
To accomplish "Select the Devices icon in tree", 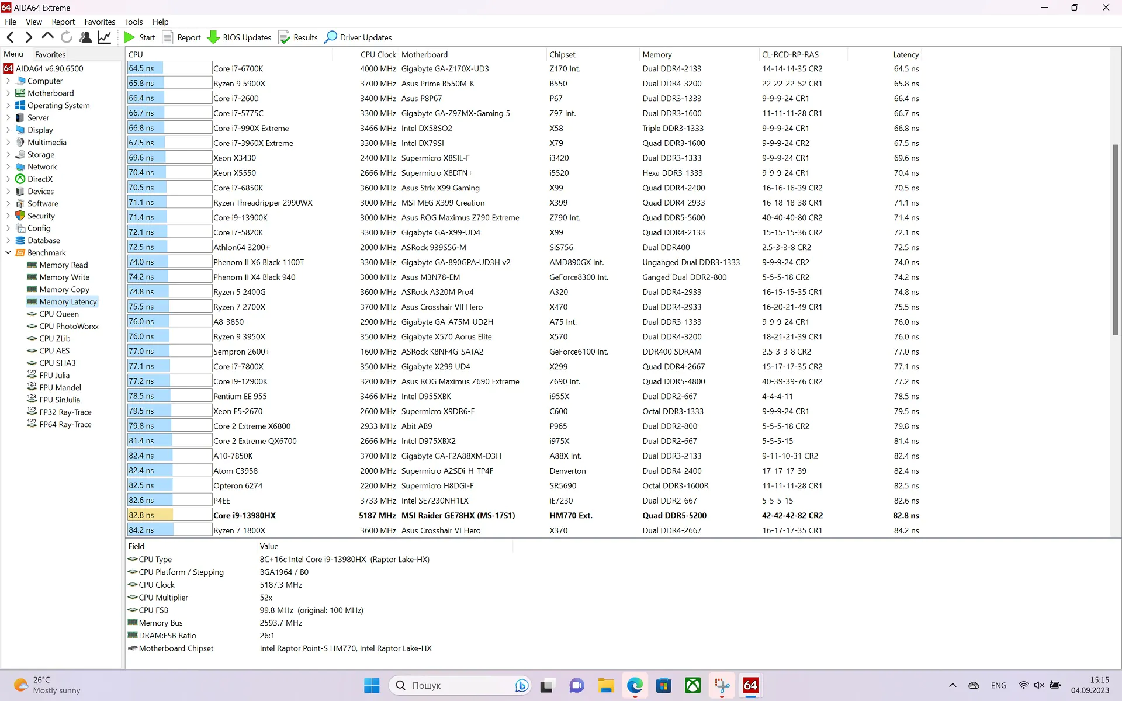I will click(x=20, y=192).
